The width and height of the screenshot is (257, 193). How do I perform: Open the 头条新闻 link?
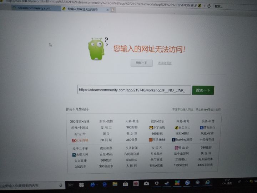[x=132, y=148]
